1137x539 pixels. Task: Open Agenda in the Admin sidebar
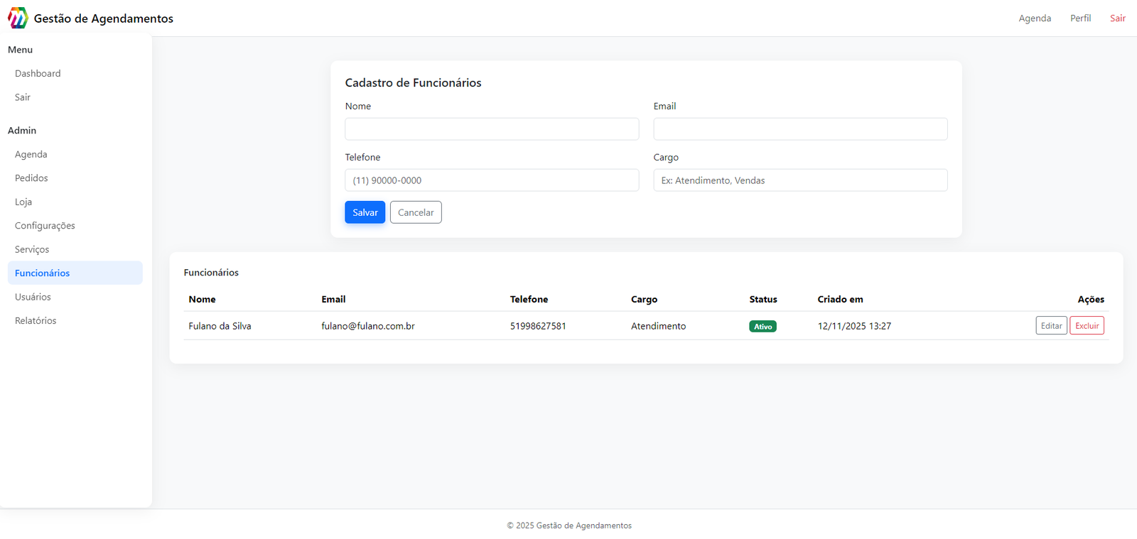pos(31,154)
